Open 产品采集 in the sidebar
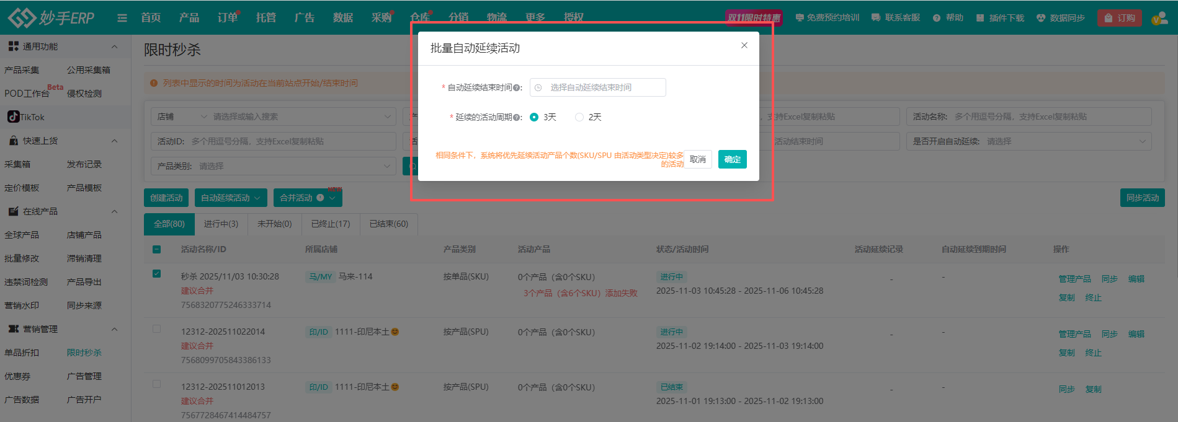 click(22, 70)
